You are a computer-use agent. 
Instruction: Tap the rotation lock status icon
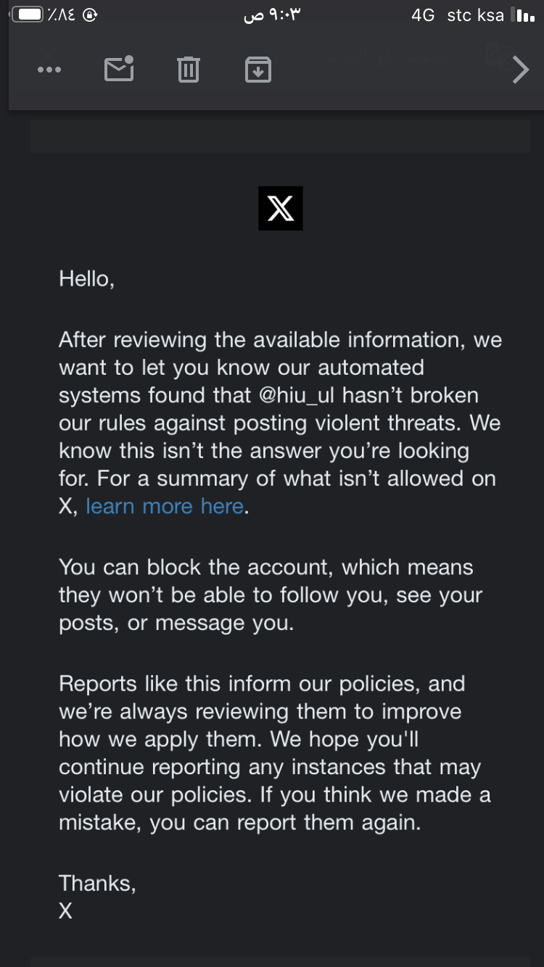pos(89,14)
